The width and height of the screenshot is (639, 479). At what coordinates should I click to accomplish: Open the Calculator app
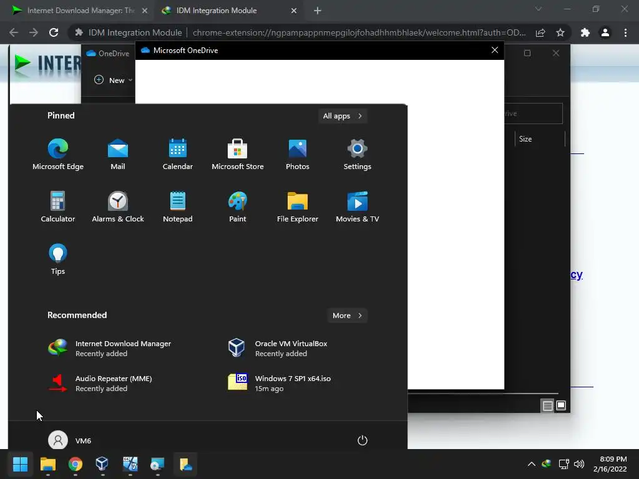[58, 207]
